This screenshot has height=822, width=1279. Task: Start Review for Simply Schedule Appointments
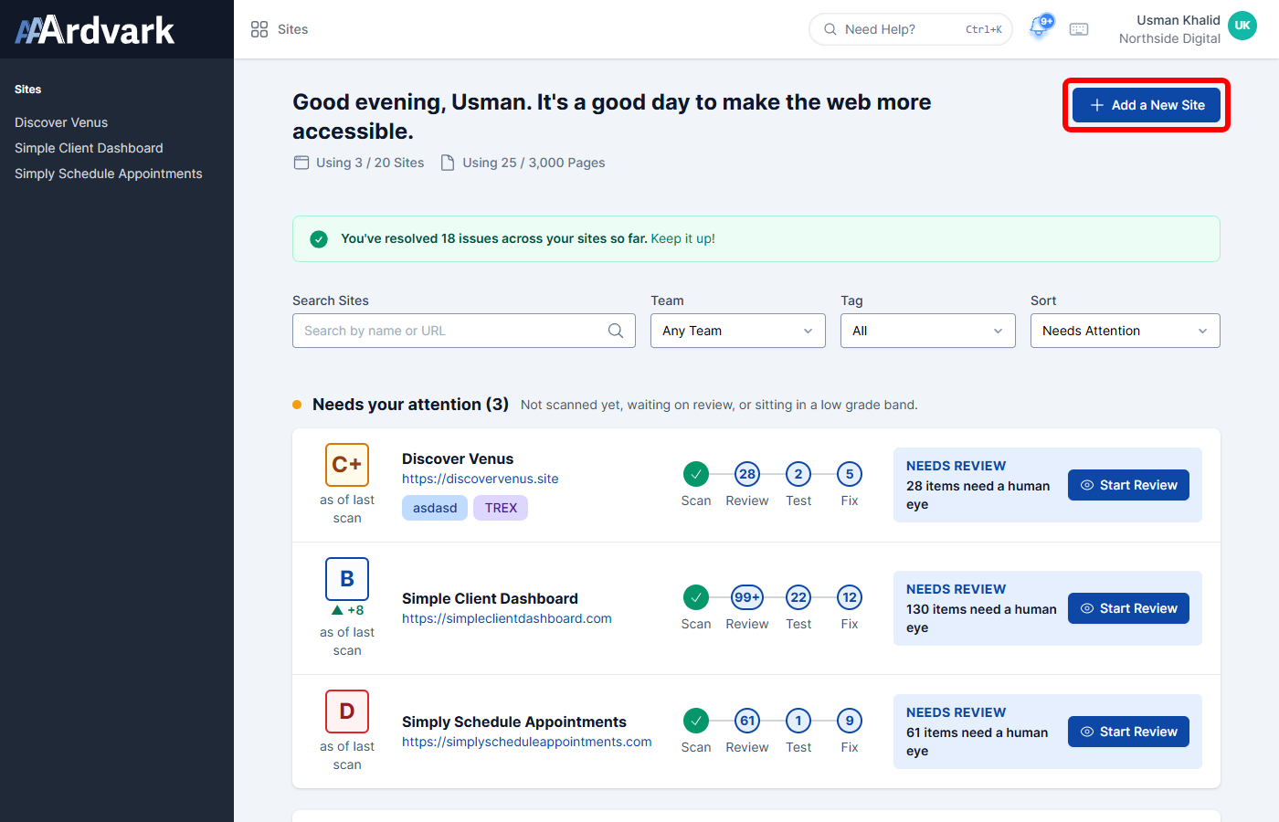click(x=1128, y=732)
